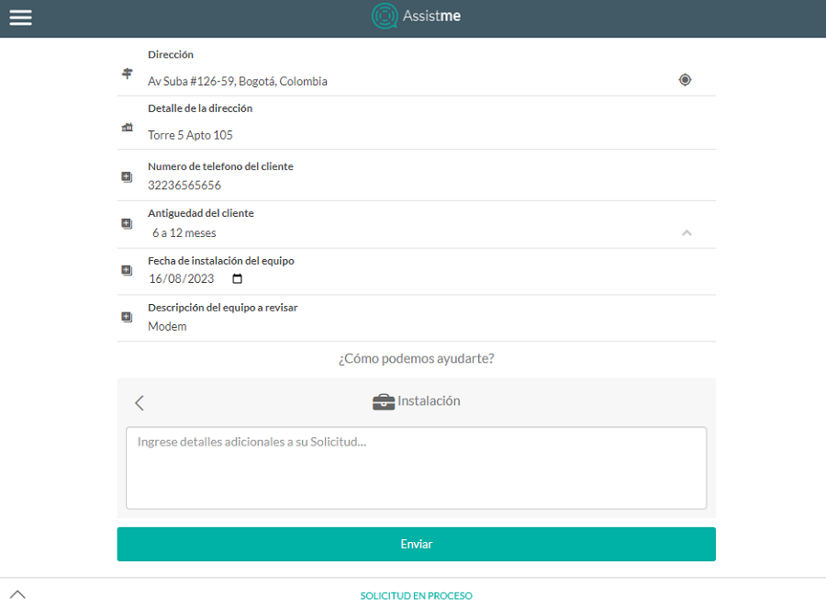Image resolution: width=826 pixels, height=609 pixels.
Task: Click the current location target icon
Action: pos(685,80)
